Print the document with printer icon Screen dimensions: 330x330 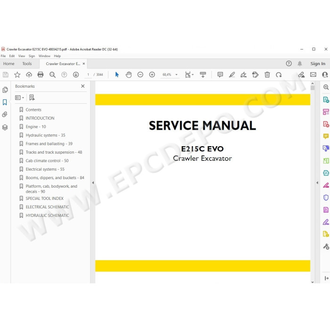[41, 74]
